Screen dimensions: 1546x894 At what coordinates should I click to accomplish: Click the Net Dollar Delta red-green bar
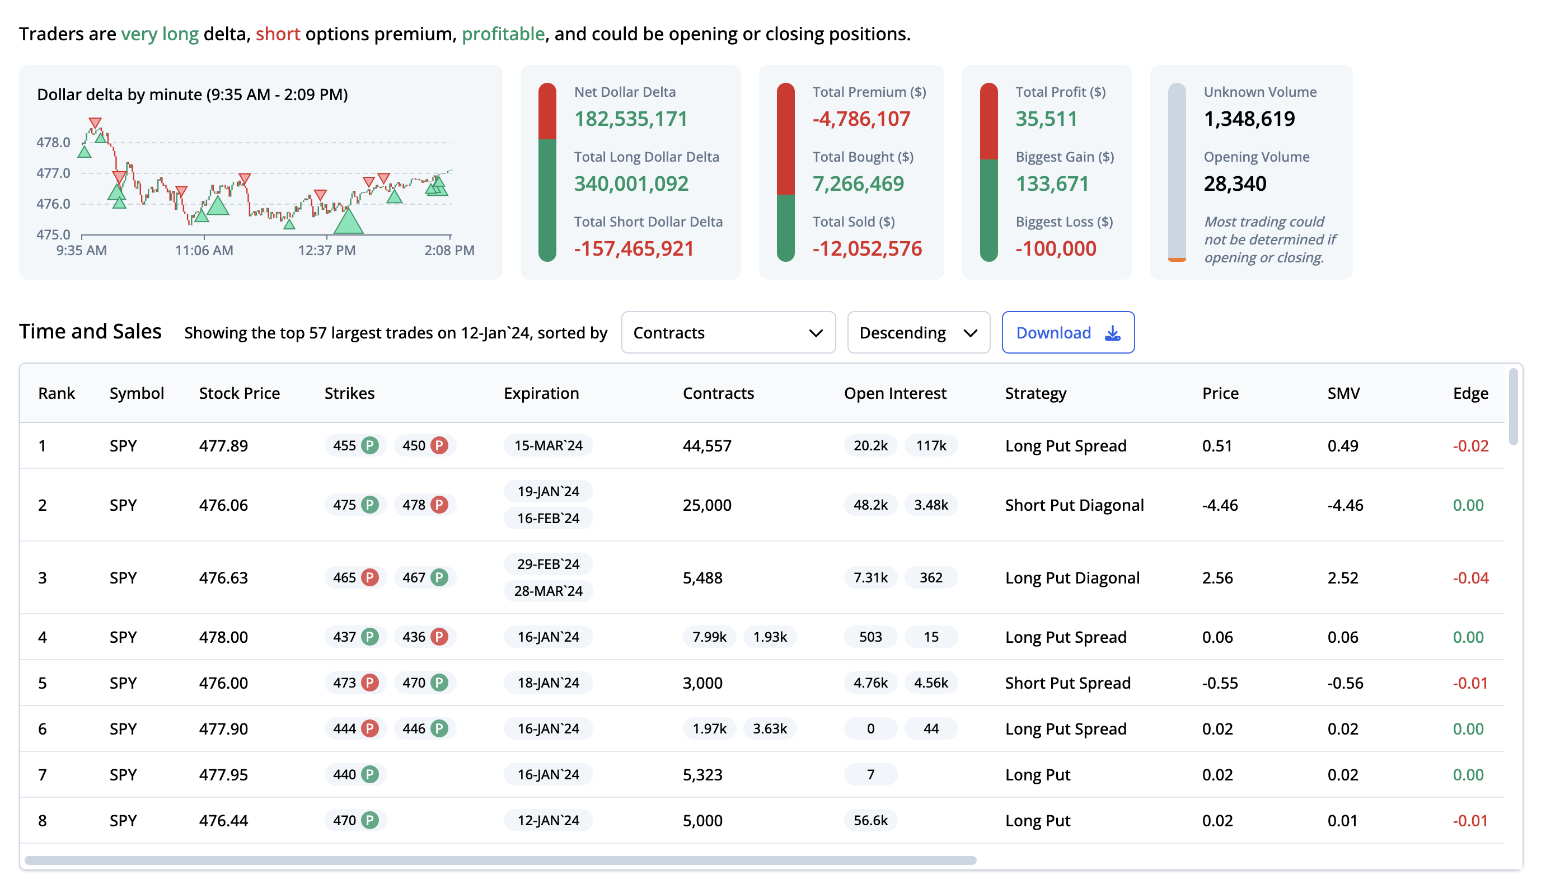pyautogui.click(x=547, y=172)
